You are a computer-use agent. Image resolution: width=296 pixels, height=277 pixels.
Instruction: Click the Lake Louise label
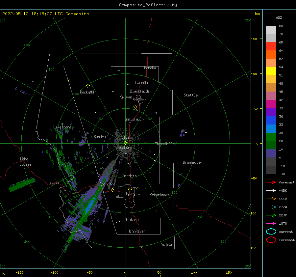25,162
